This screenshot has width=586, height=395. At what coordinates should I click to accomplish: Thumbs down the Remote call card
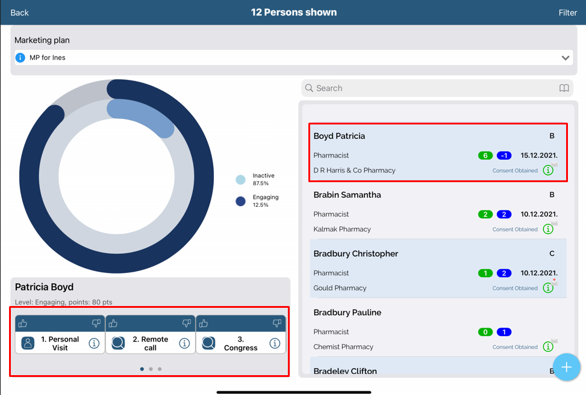[187, 323]
